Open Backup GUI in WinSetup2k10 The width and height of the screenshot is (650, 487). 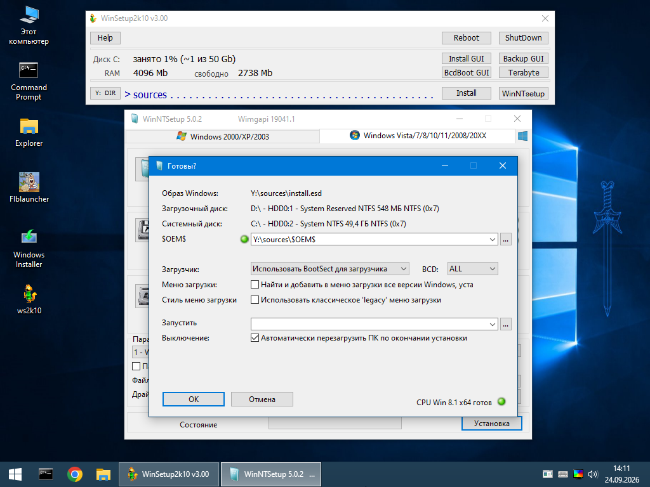click(524, 58)
